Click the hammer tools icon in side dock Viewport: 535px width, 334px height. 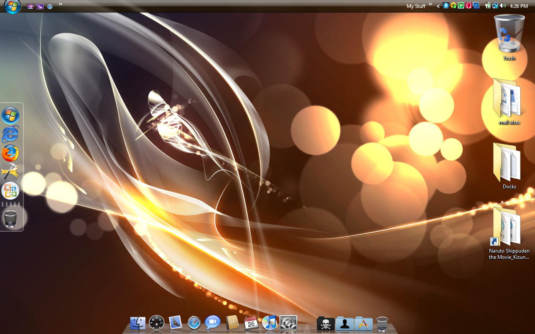[10, 172]
